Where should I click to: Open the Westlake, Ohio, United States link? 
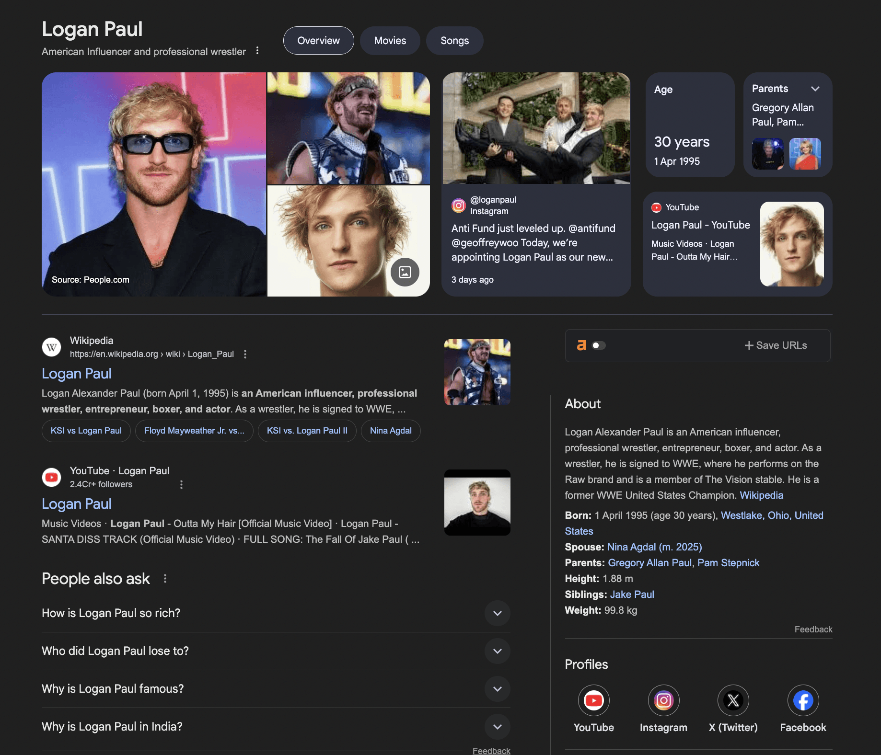(x=772, y=515)
